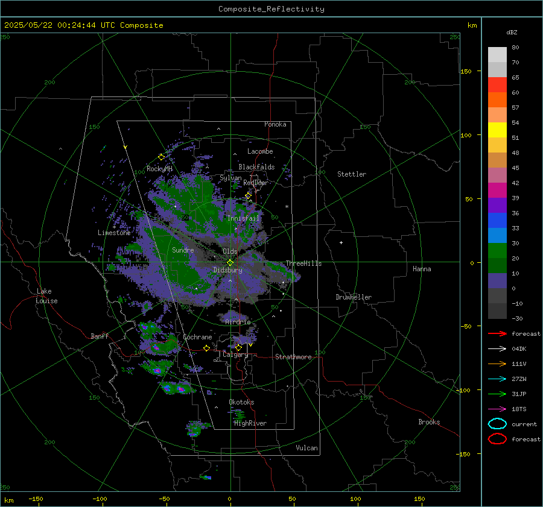Screen dimensions: 543x507
Task: Click the Innisfail map label
Action: click(243, 218)
